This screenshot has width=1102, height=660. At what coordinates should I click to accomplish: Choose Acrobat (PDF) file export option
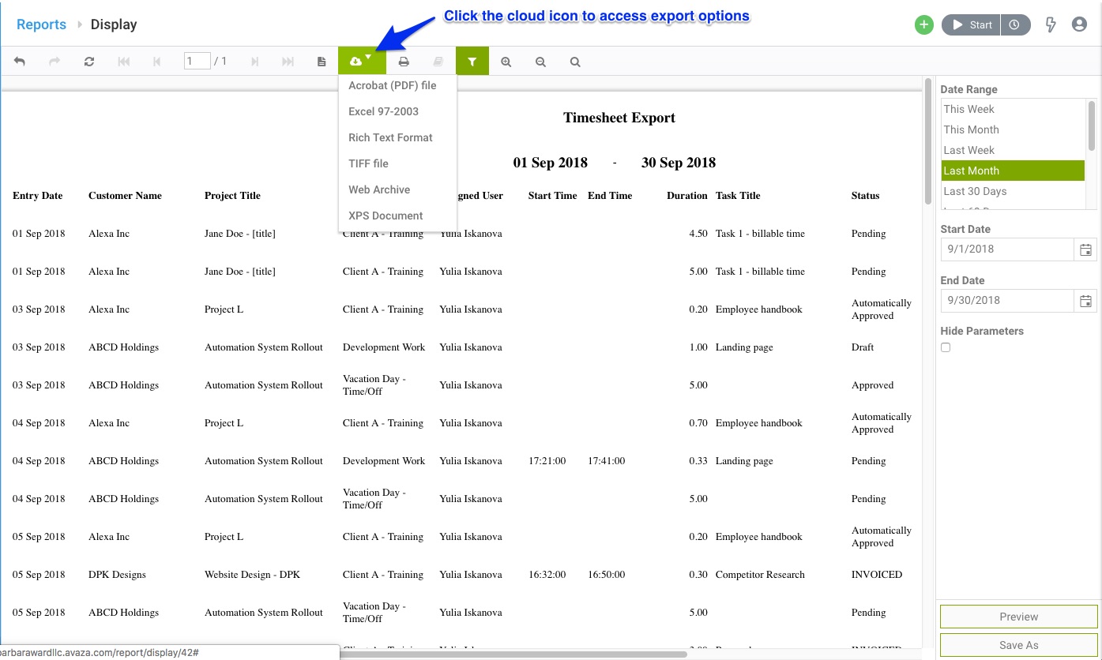pos(392,85)
